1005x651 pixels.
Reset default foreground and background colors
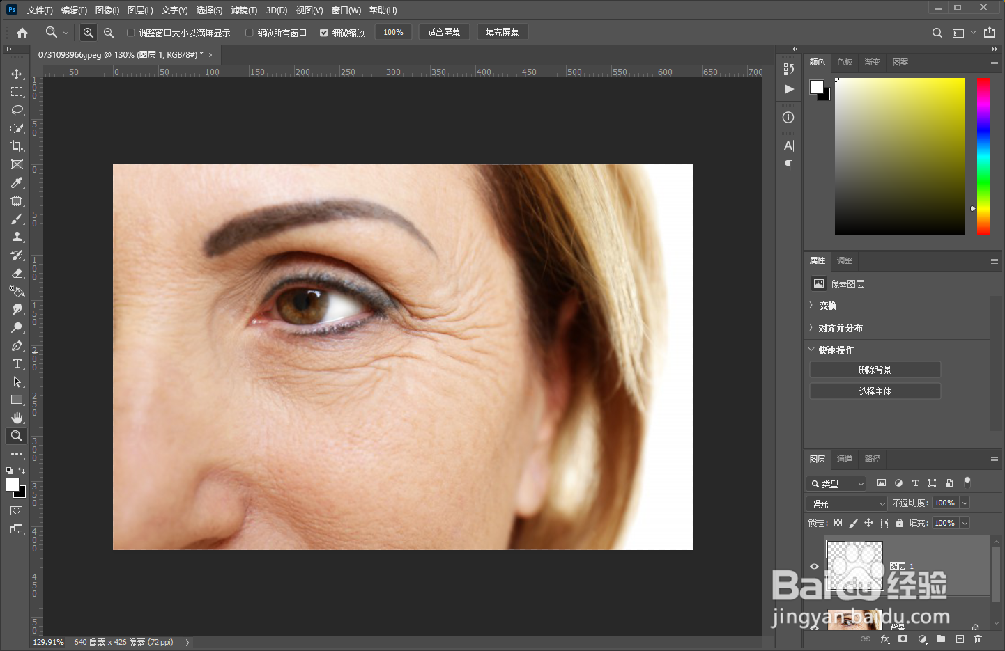point(10,471)
